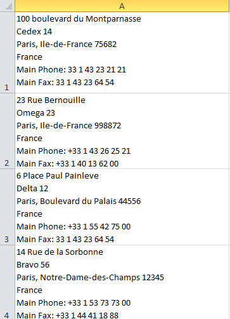This screenshot has height=319, width=230.
Task: Click text Main Phone: 33 1 43 23 21 21
Action: click(71, 70)
